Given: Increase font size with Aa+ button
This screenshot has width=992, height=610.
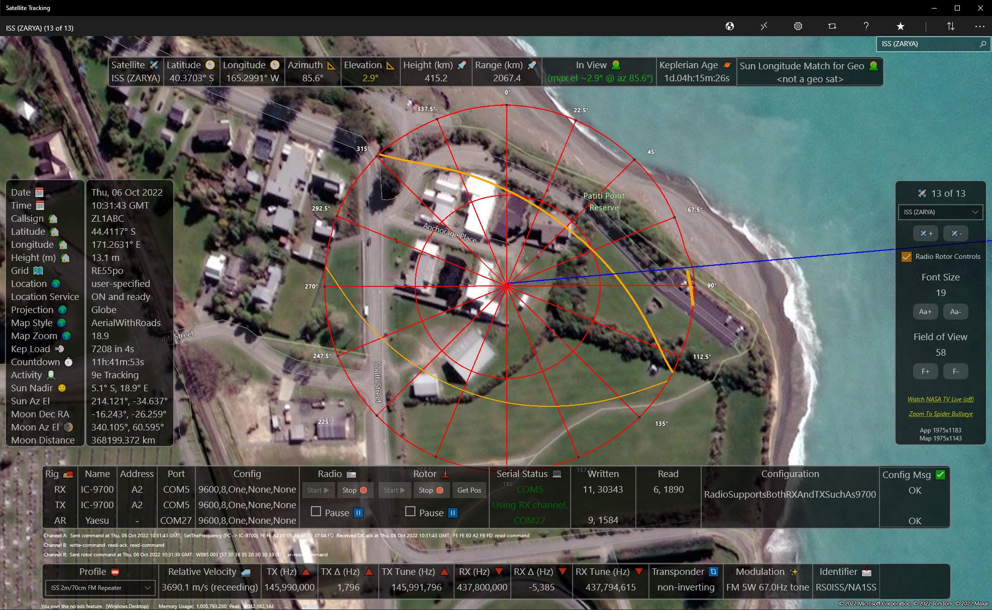Looking at the screenshot, I should point(925,312).
